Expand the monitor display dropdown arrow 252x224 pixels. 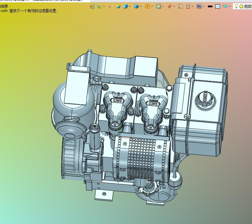[204, 7]
